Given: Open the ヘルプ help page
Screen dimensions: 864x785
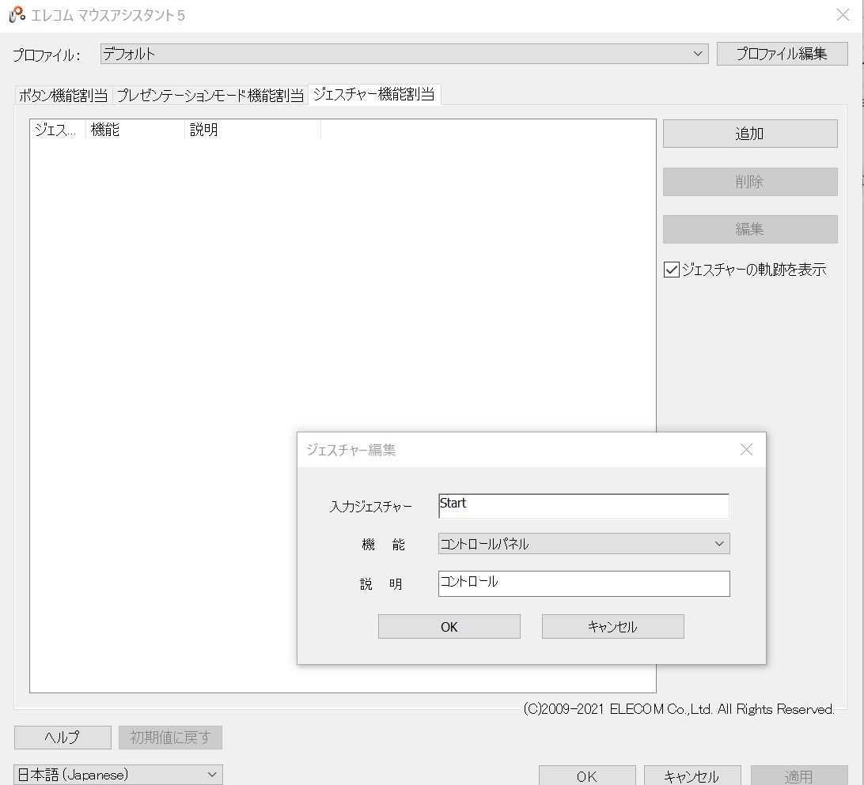Looking at the screenshot, I should point(62,737).
